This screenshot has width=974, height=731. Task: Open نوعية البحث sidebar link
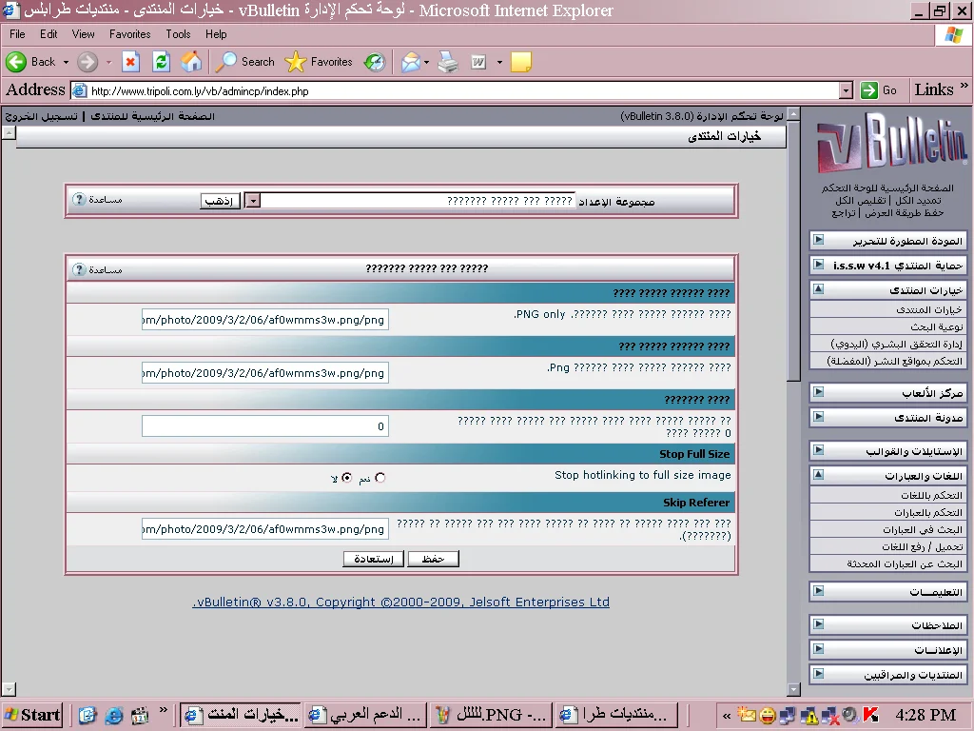click(x=937, y=326)
